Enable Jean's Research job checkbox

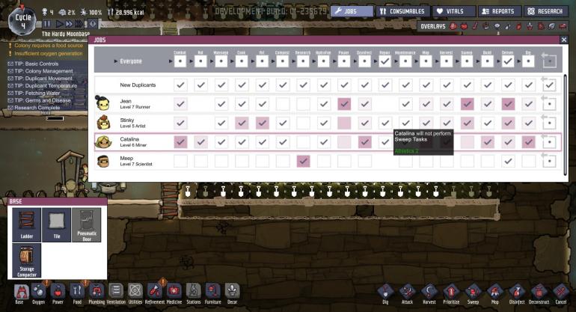[x=303, y=104]
